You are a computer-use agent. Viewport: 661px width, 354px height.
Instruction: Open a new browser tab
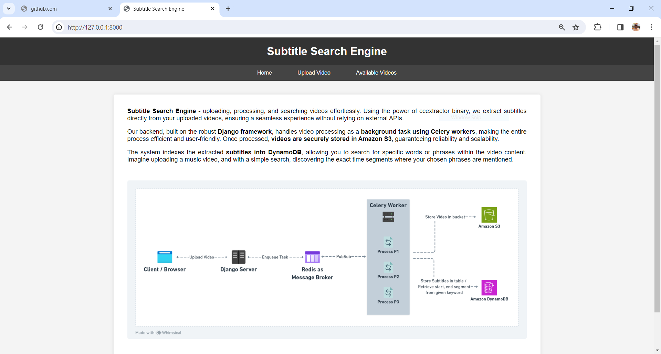point(228,9)
